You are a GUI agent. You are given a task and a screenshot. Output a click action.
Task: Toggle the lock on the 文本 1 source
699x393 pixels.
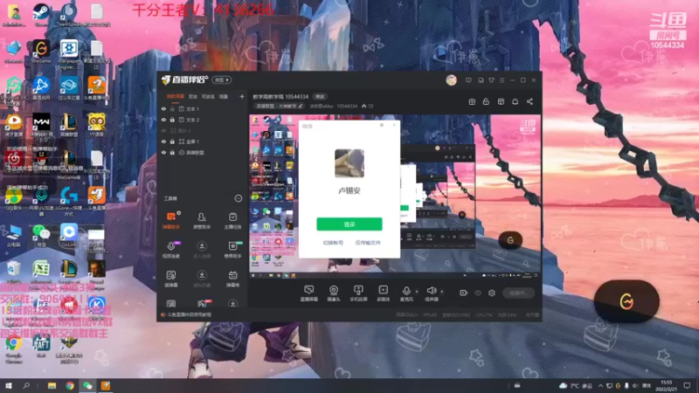coord(172,108)
